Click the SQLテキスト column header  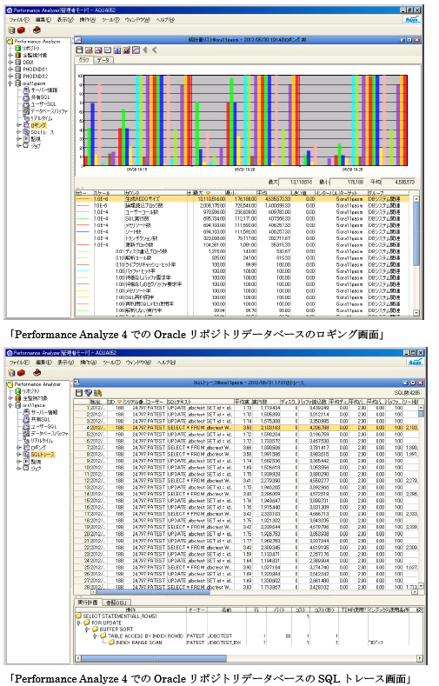[200, 402]
